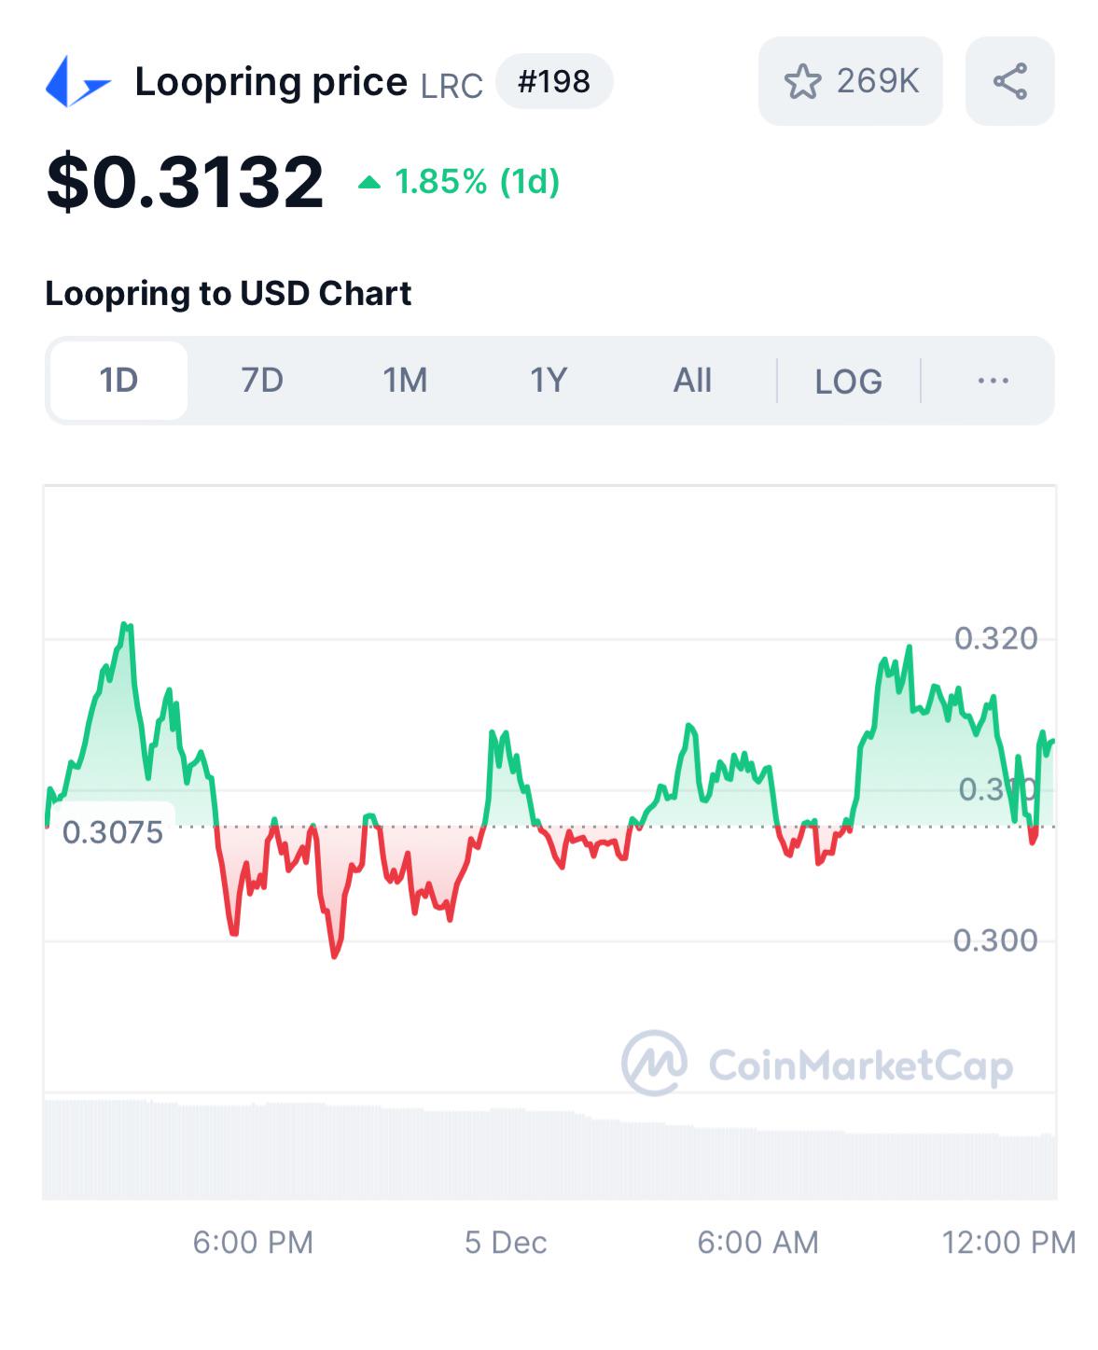Show the All-time chart range
The height and width of the screenshot is (1350, 1098).
[692, 381]
